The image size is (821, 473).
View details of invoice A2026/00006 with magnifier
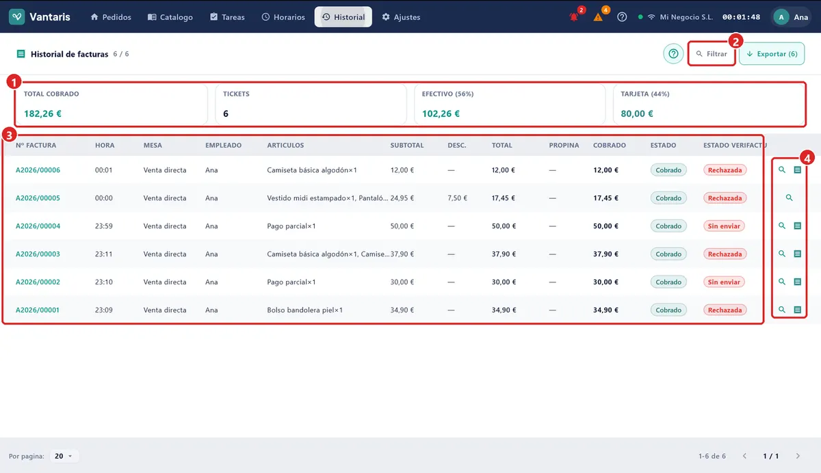782,170
